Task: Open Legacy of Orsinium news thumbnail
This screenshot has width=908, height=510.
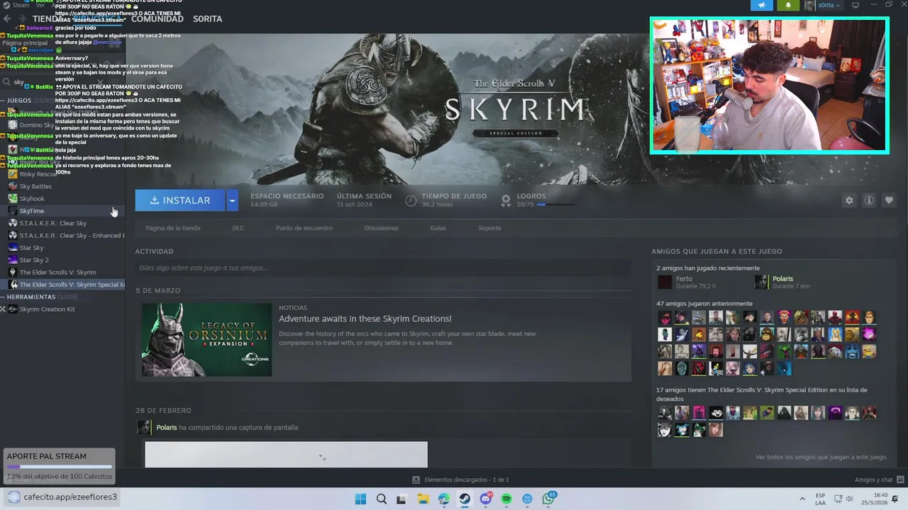Action: coord(206,340)
